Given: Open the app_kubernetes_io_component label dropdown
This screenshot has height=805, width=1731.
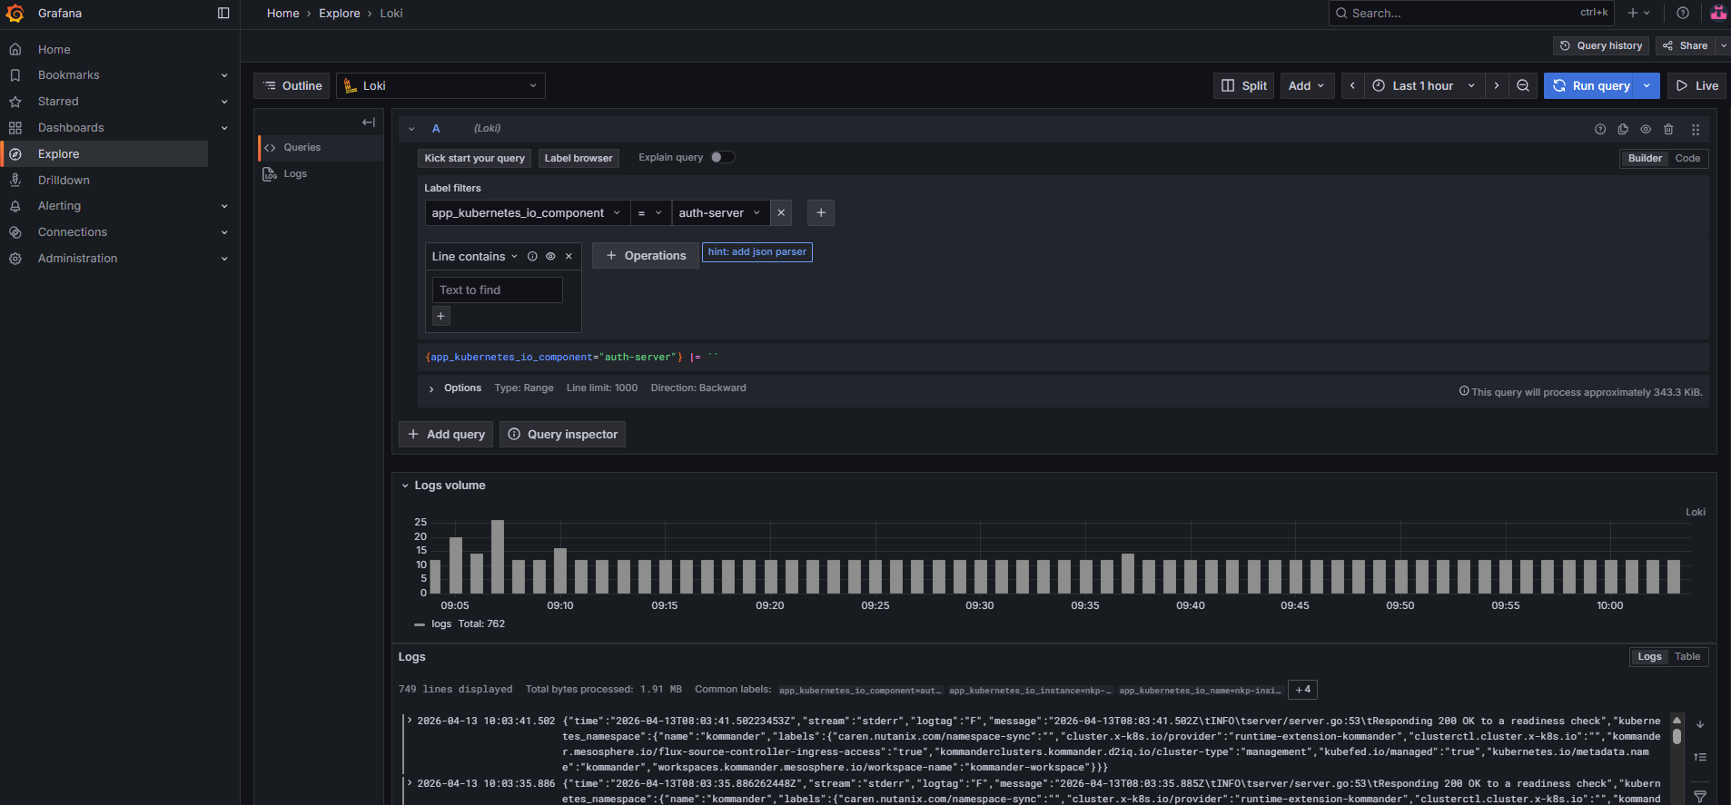Looking at the screenshot, I should (527, 213).
